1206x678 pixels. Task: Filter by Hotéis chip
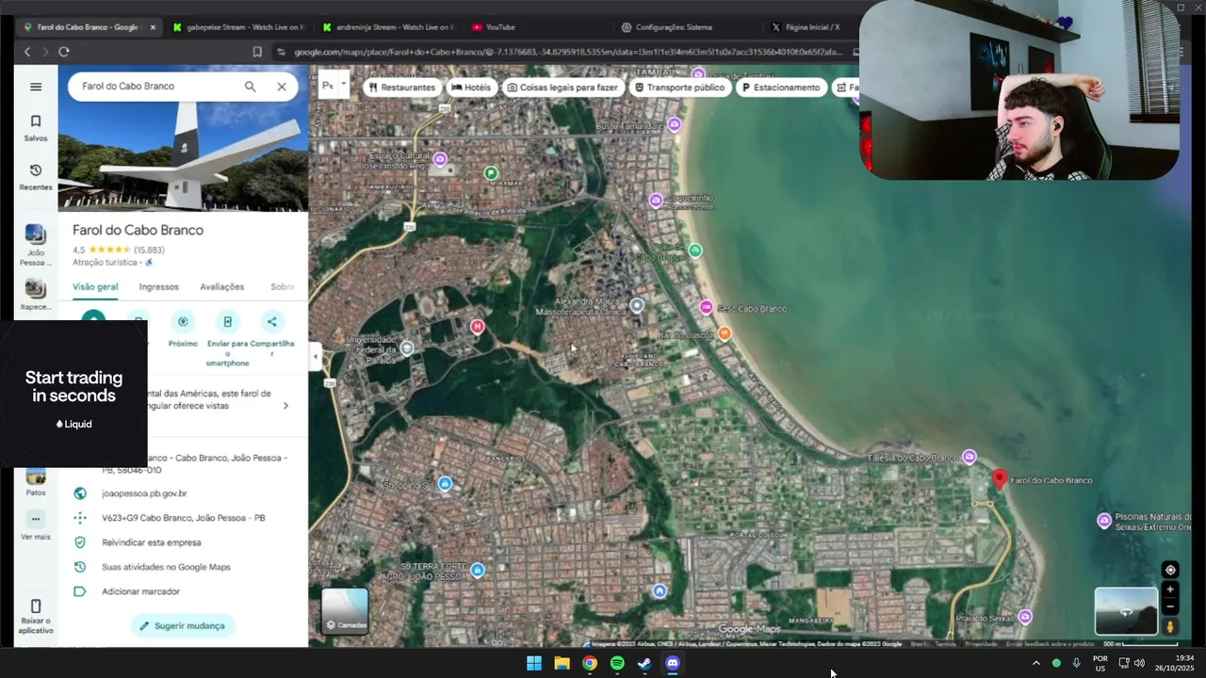pyautogui.click(x=471, y=88)
